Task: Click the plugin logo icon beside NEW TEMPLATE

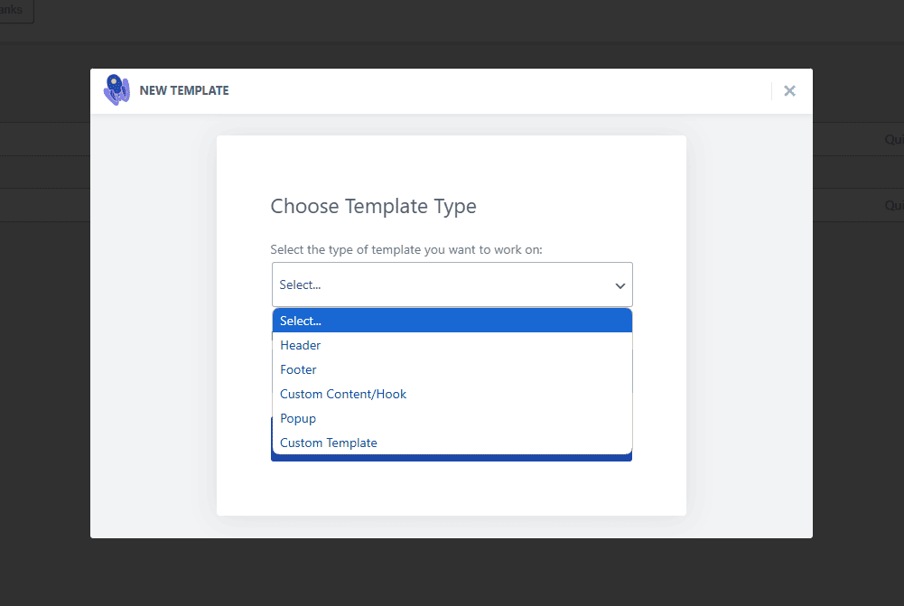Action: (x=117, y=89)
